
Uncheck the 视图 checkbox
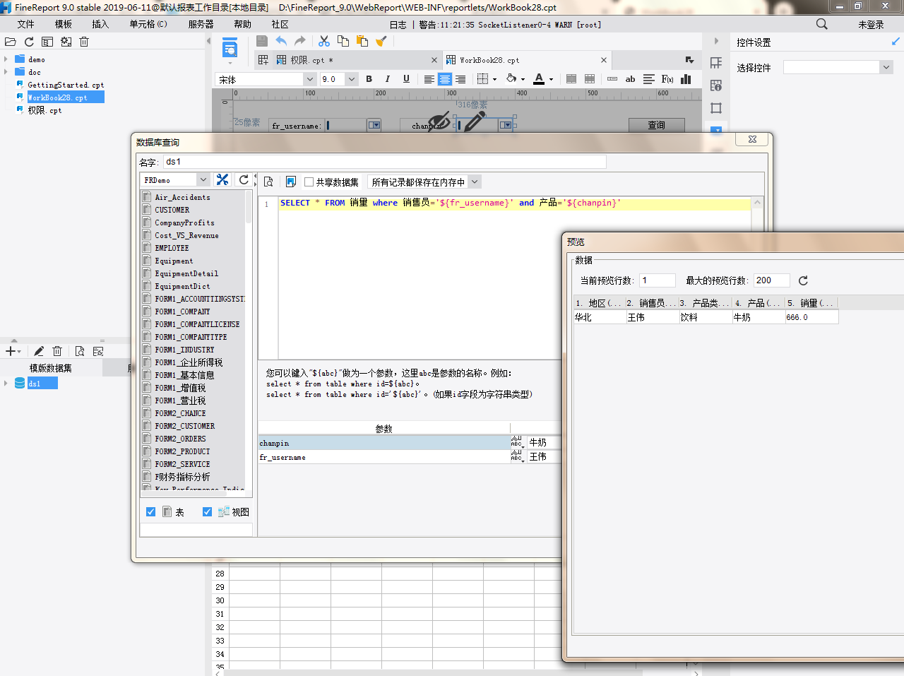[x=207, y=511]
